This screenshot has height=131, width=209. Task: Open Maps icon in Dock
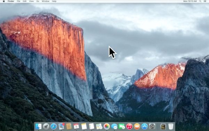99,126
